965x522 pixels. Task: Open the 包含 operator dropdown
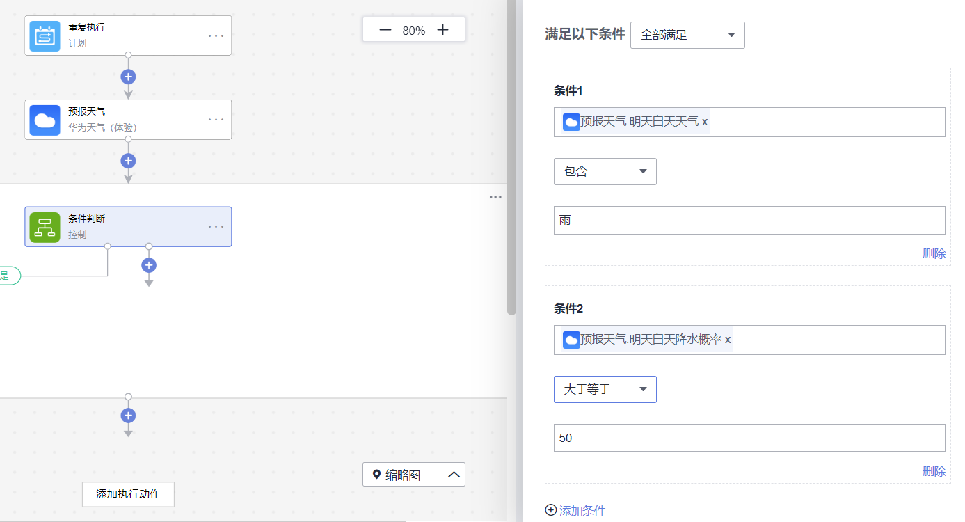click(x=605, y=172)
